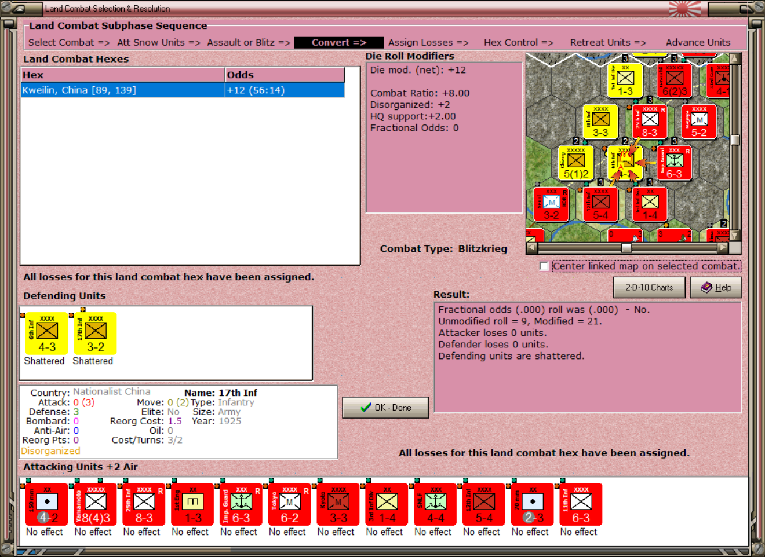Image resolution: width=765 pixels, height=557 pixels.
Task: Click the Hex column header
Action: (x=123, y=75)
